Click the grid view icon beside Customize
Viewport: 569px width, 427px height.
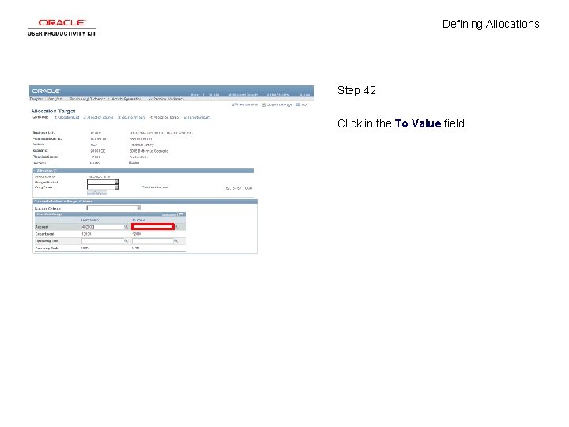181,214
